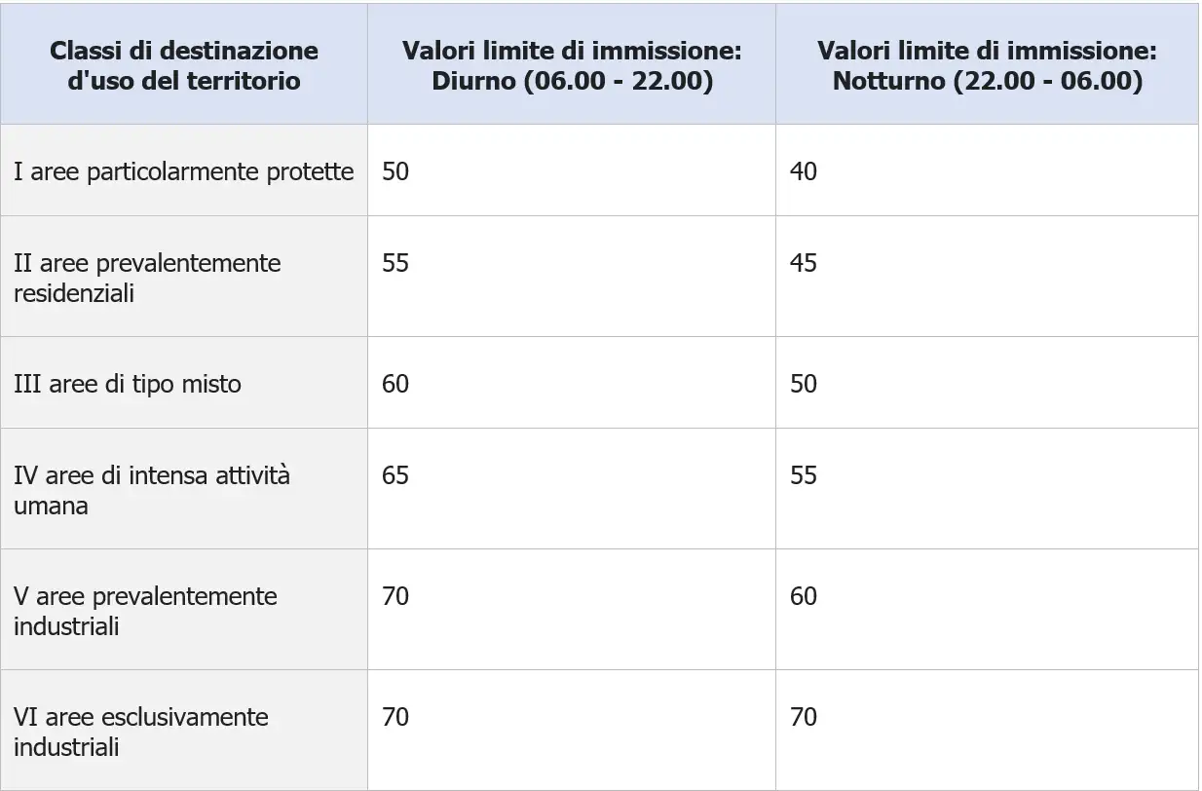Viewport: 1202px width, 791px height.
Task: Click nighttime value 50 for class III
Action: [804, 384]
